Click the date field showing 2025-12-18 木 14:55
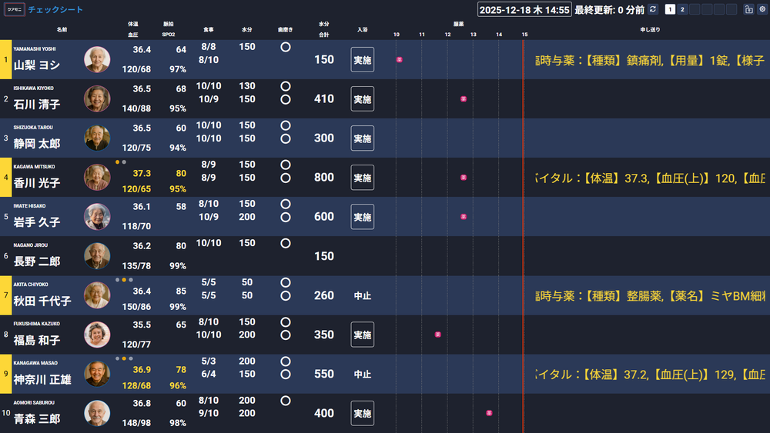770x433 pixels. click(524, 9)
